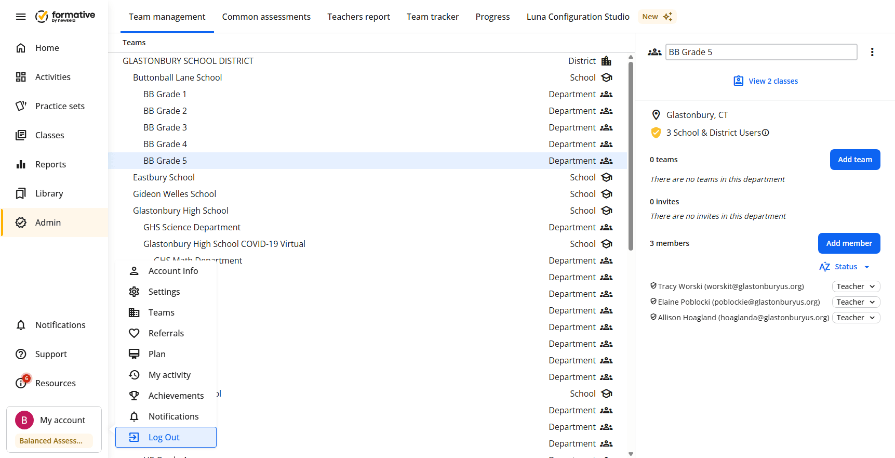The image size is (895, 458).
Task: Open the hamburger navigation menu
Action: point(21,17)
